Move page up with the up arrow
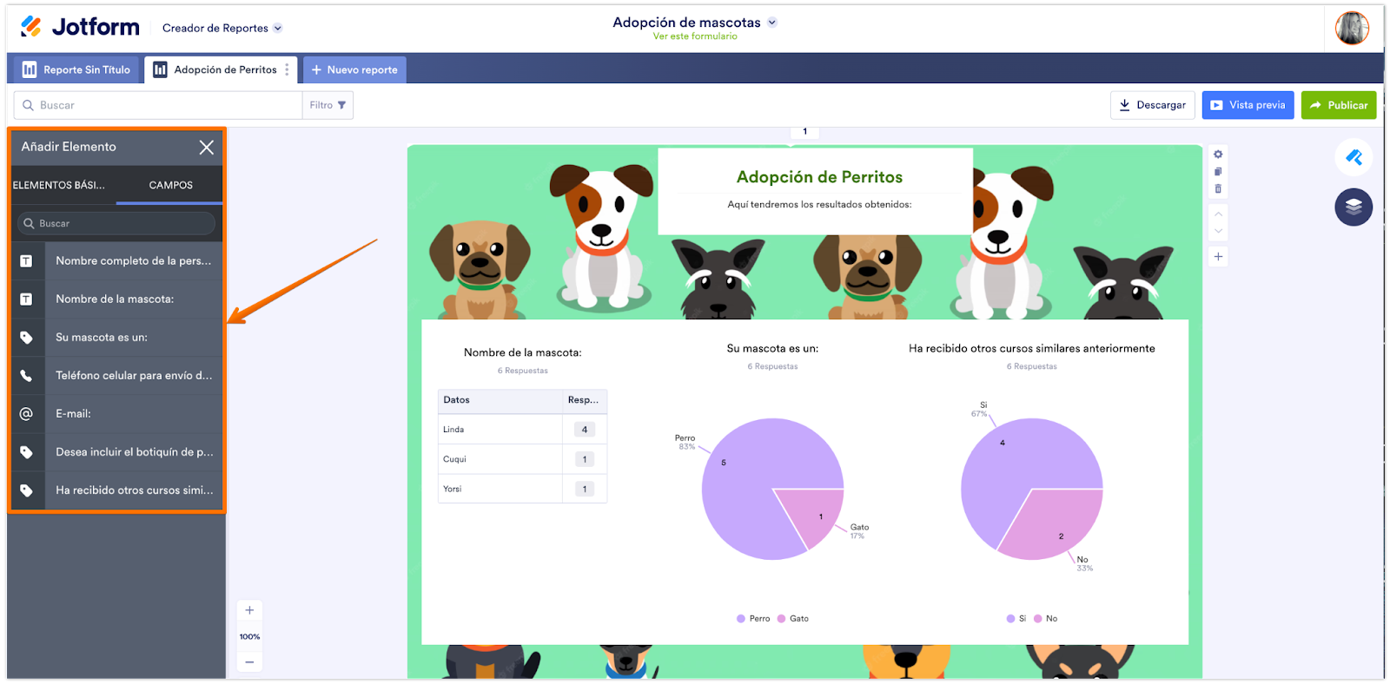The height and width of the screenshot is (684, 1390). 1218,214
